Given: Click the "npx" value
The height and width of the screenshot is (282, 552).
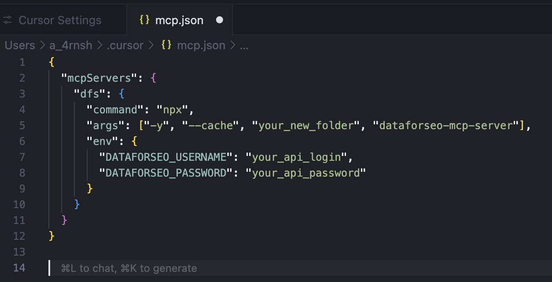Looking at the screenshot, I should tap(173, 110).
